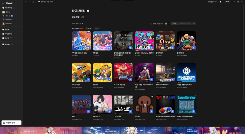The height and width of the screenshot is (134, 245).
Task: Download icon on 라그나로크 온라인 cover
Action: point(130,80)
